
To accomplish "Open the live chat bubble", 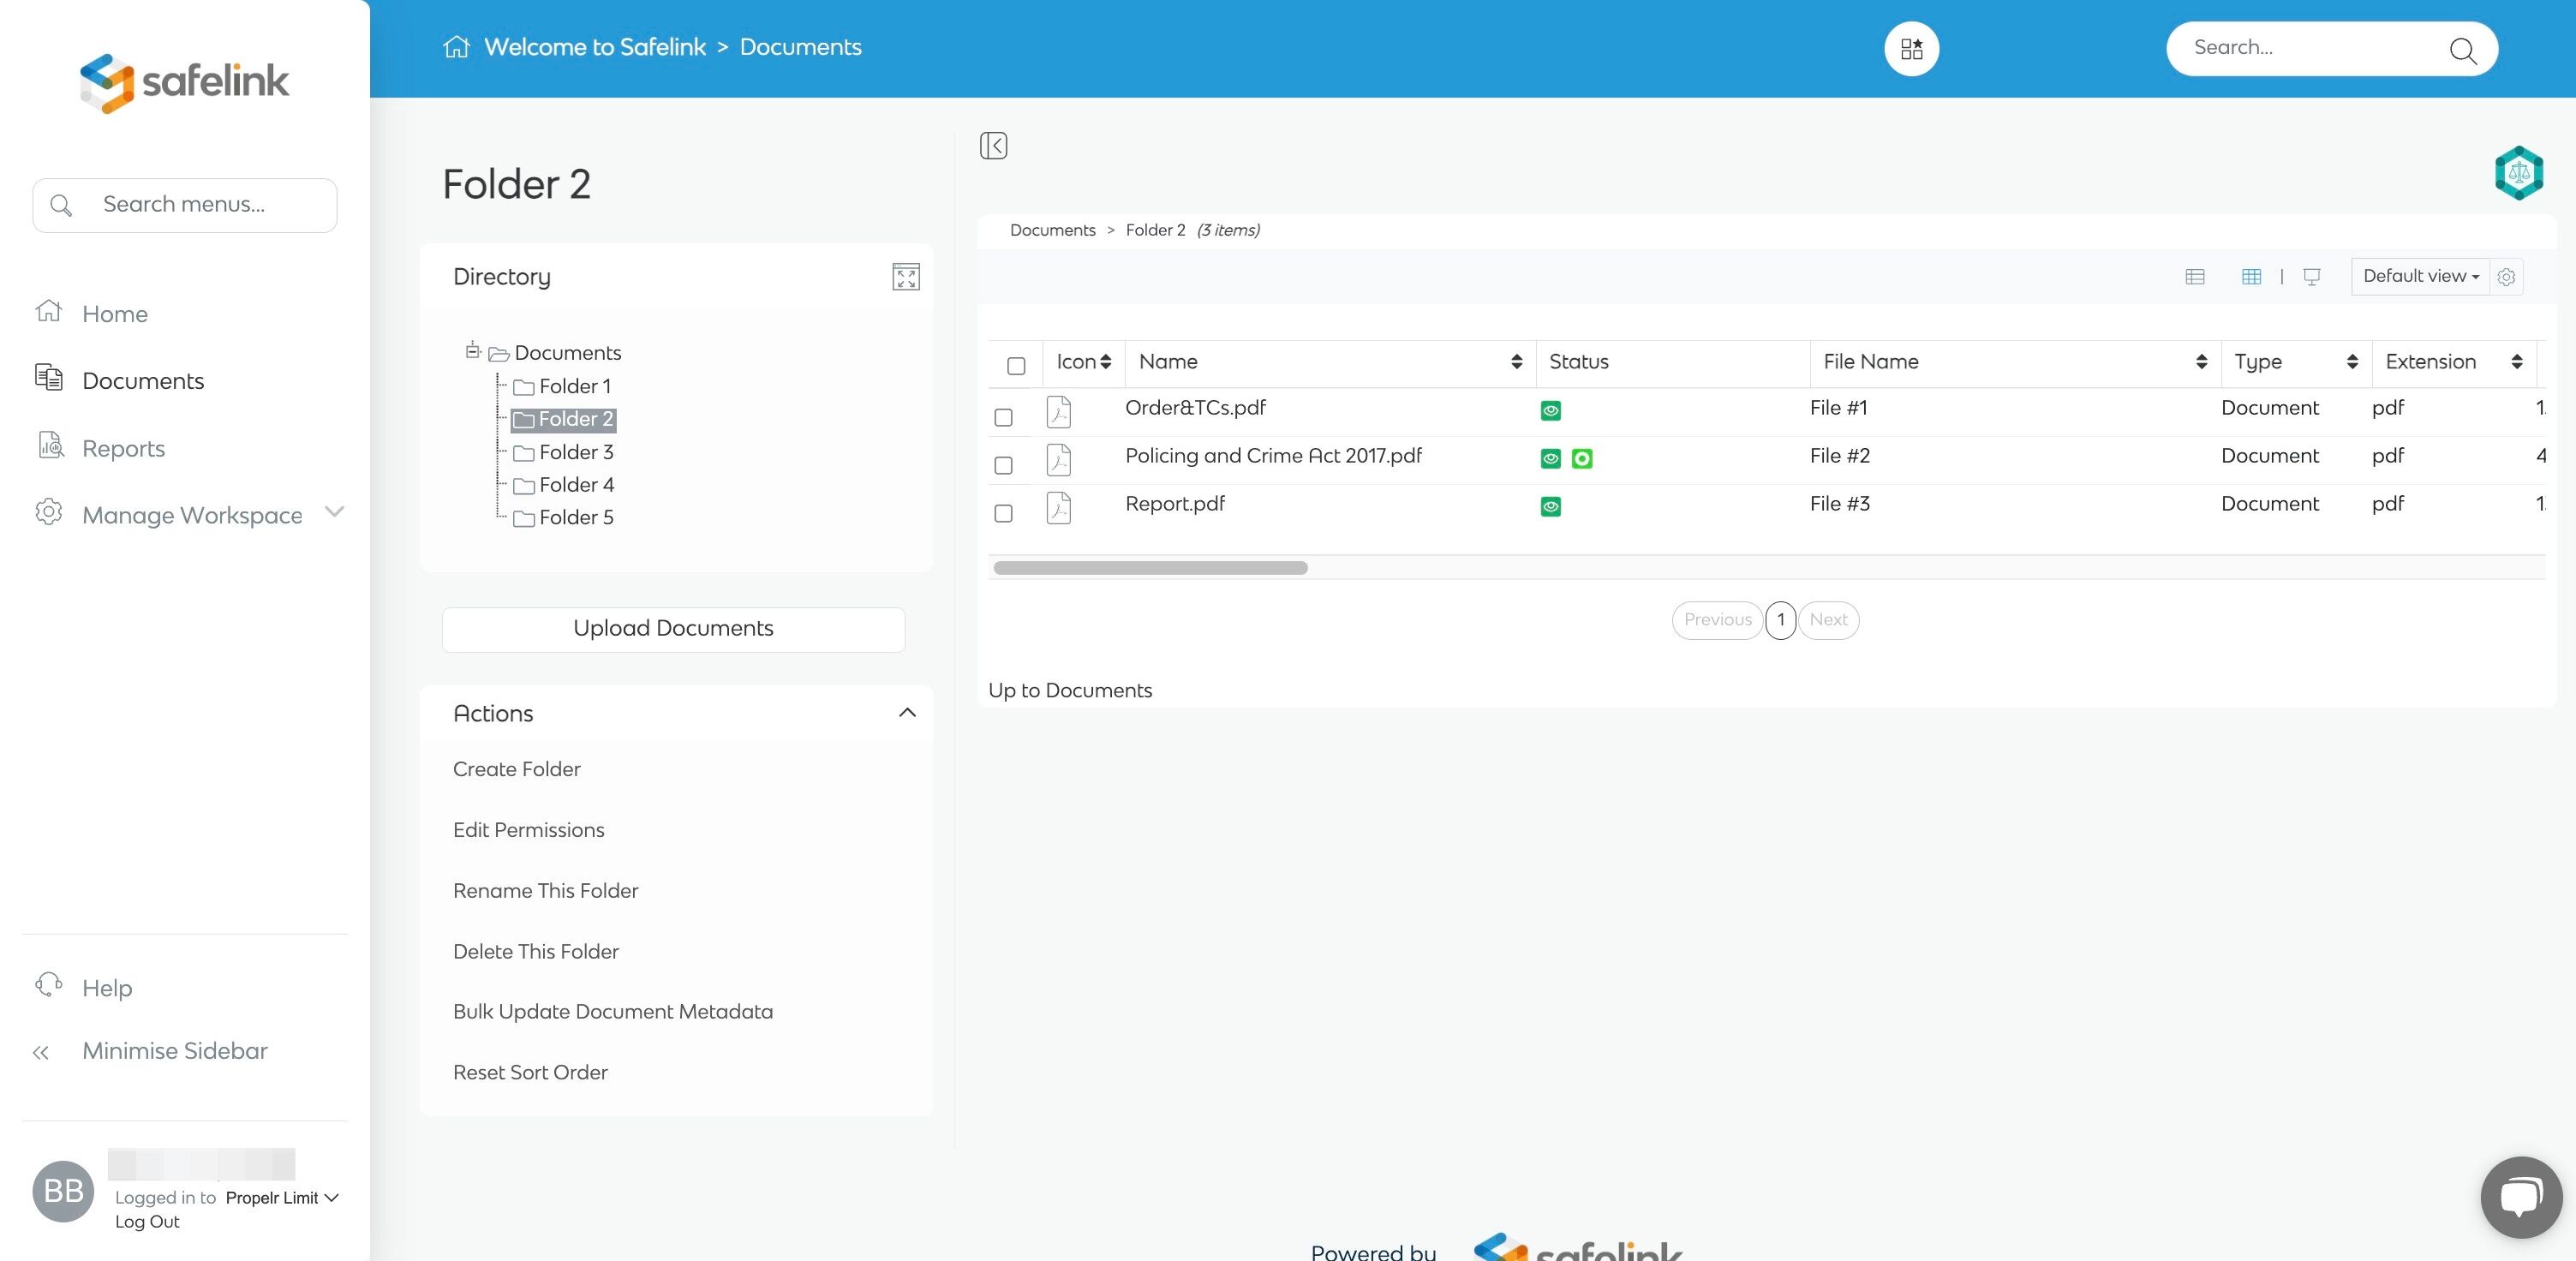I will [x=2520, y=1196].
